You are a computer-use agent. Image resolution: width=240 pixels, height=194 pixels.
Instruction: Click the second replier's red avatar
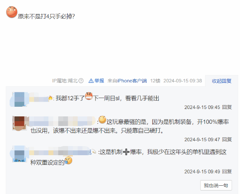tap(20, 123)
